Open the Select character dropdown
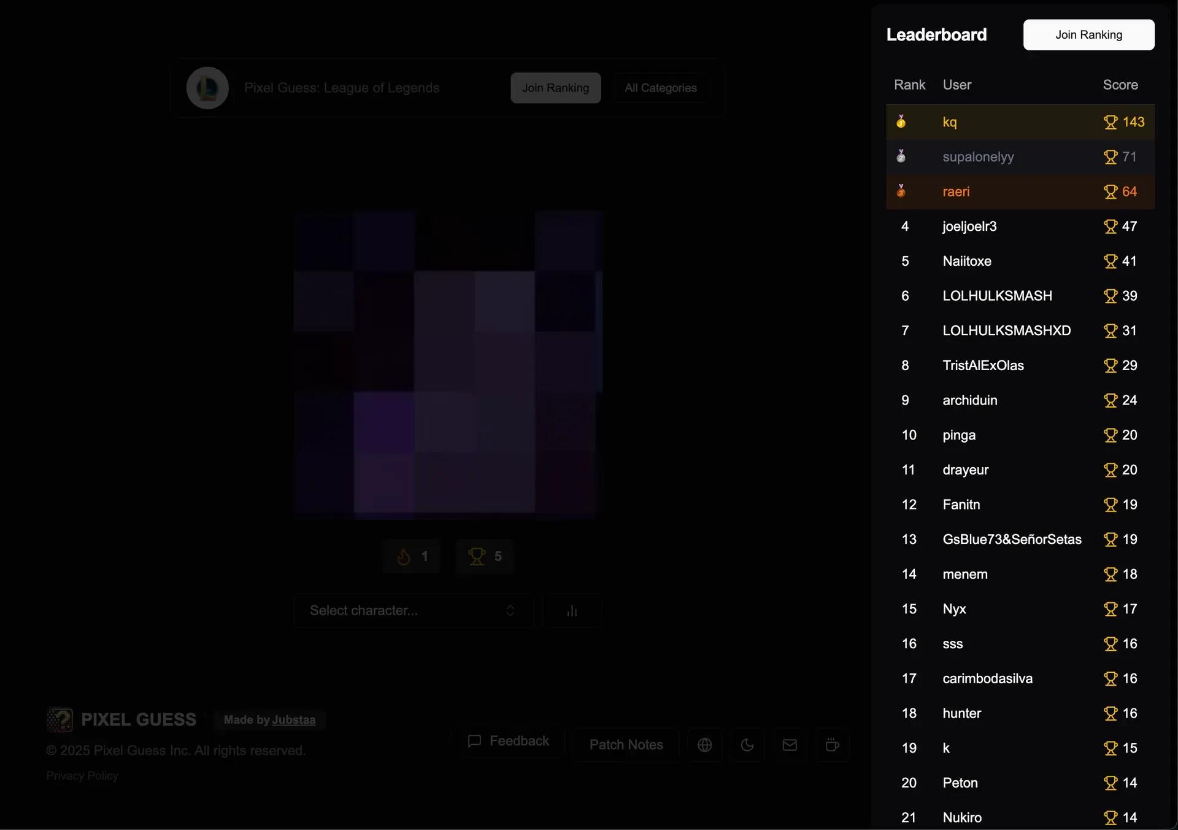 (413, 610)
